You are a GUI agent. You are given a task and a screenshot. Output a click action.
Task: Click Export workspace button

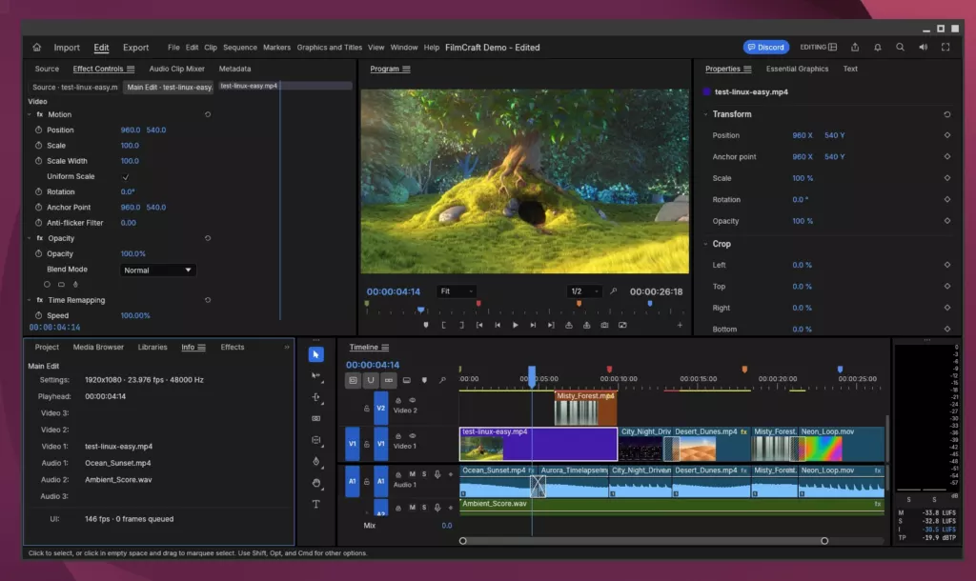tap(135, 48)
